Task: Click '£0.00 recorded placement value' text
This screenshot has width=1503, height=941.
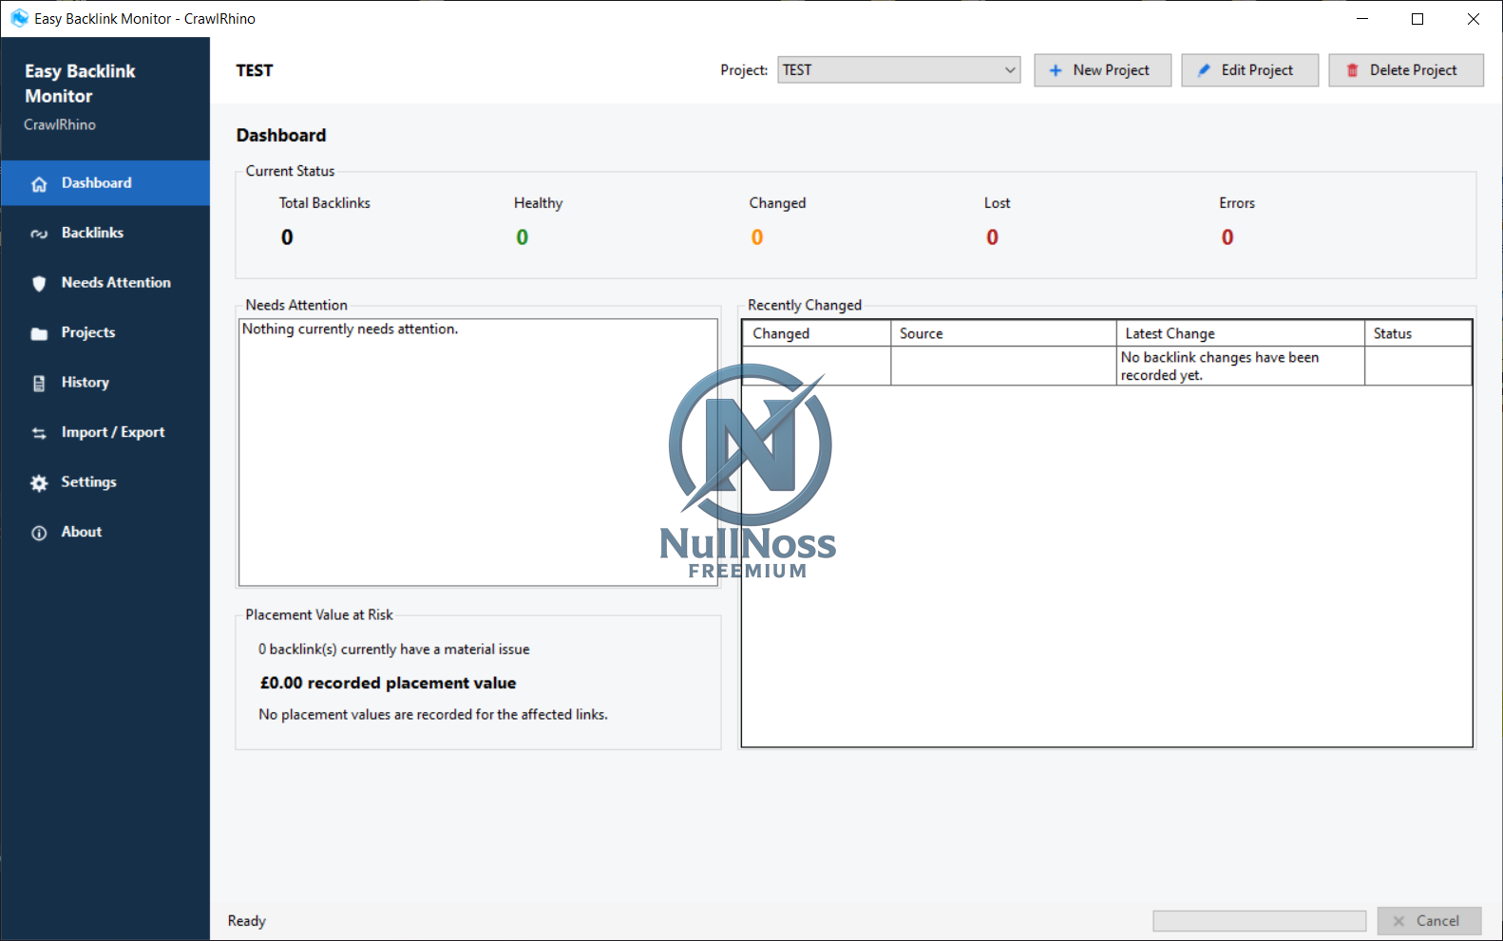Action: pos(389,684)
